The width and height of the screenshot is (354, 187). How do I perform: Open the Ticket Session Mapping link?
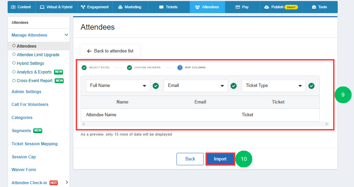coord(35,144)
